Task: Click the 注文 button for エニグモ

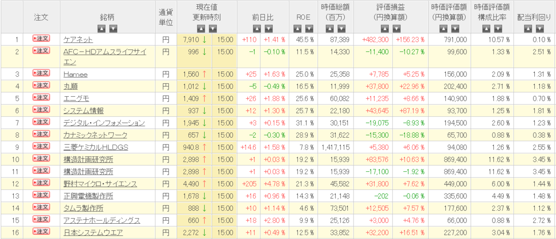Action: pyautogui.click(x=41, y=98)
